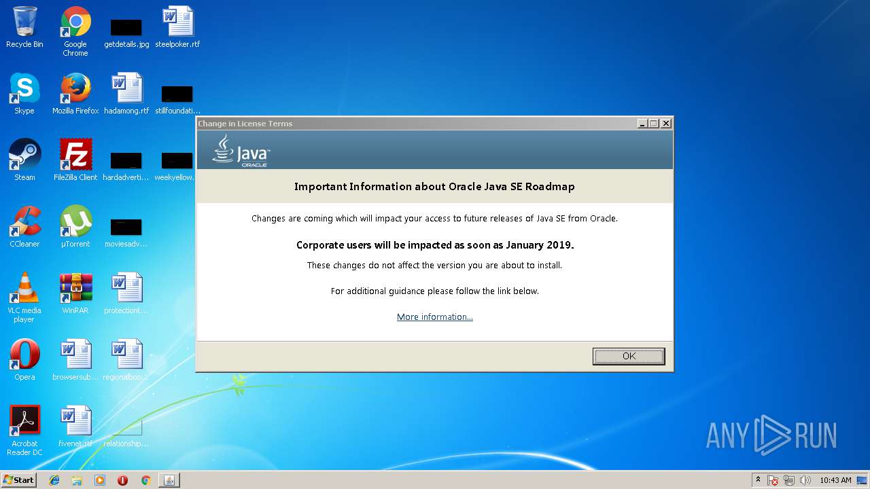
Task: Close the Change in License Terms dialog
Action: click(x=666, y=123)
